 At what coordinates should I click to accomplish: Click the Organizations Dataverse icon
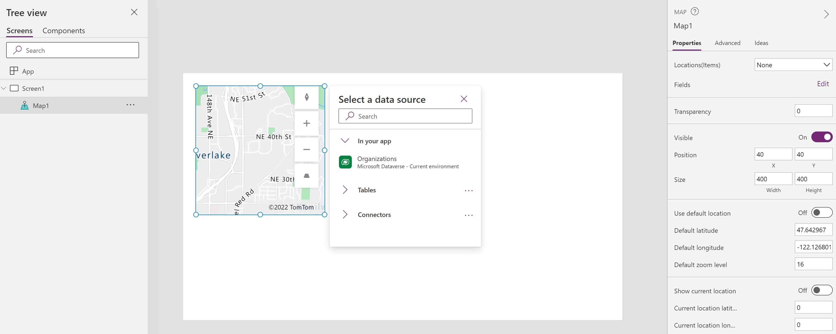pyautogui.click(x=345, y=162)
